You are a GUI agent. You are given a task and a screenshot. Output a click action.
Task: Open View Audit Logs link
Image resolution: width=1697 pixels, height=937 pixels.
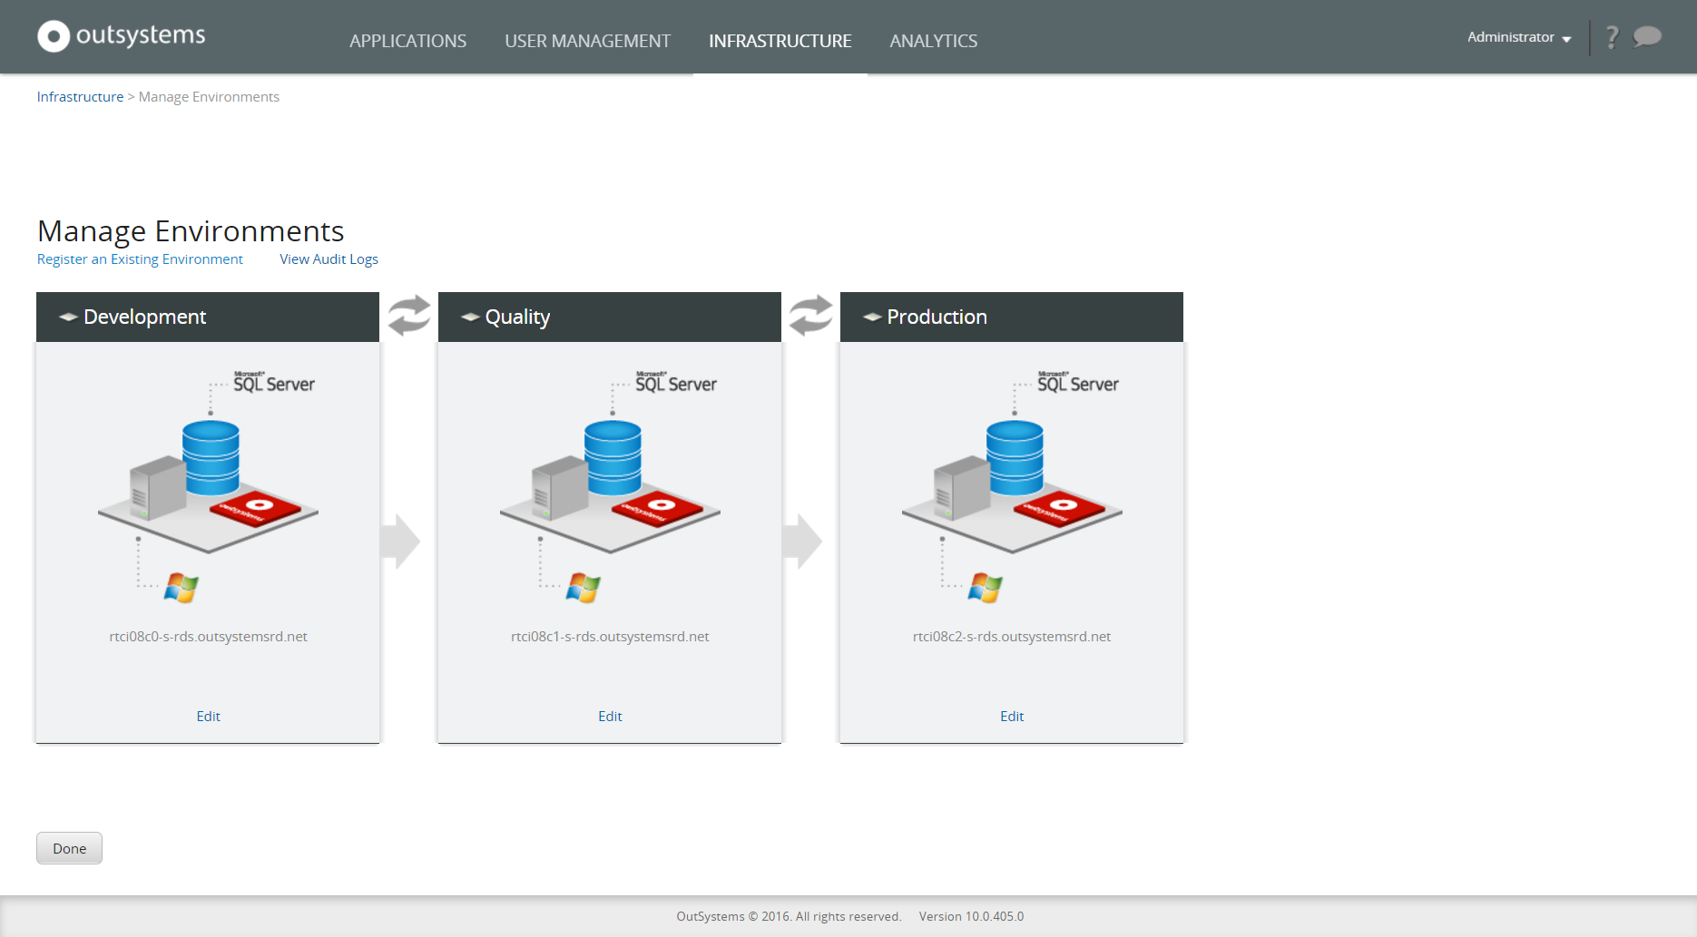329,259
